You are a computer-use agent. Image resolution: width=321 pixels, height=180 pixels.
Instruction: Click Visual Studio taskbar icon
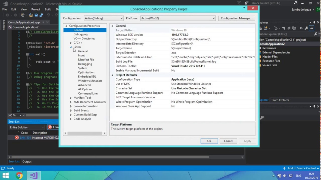tap(34, 175)
